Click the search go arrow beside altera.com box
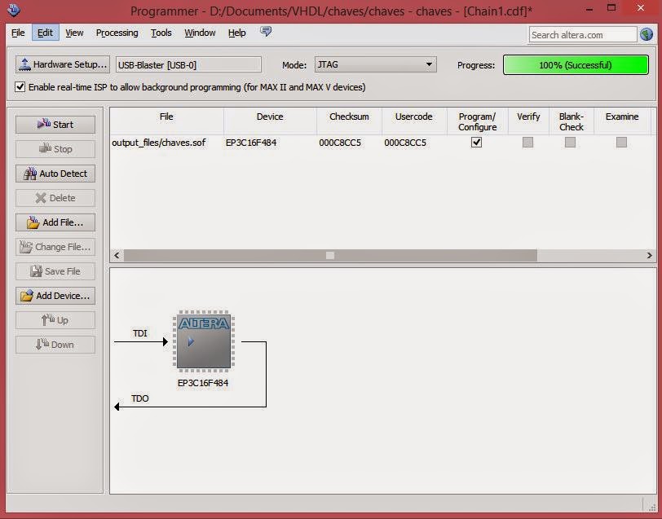The height and width of the screenshot is (519, 662). 647,34
